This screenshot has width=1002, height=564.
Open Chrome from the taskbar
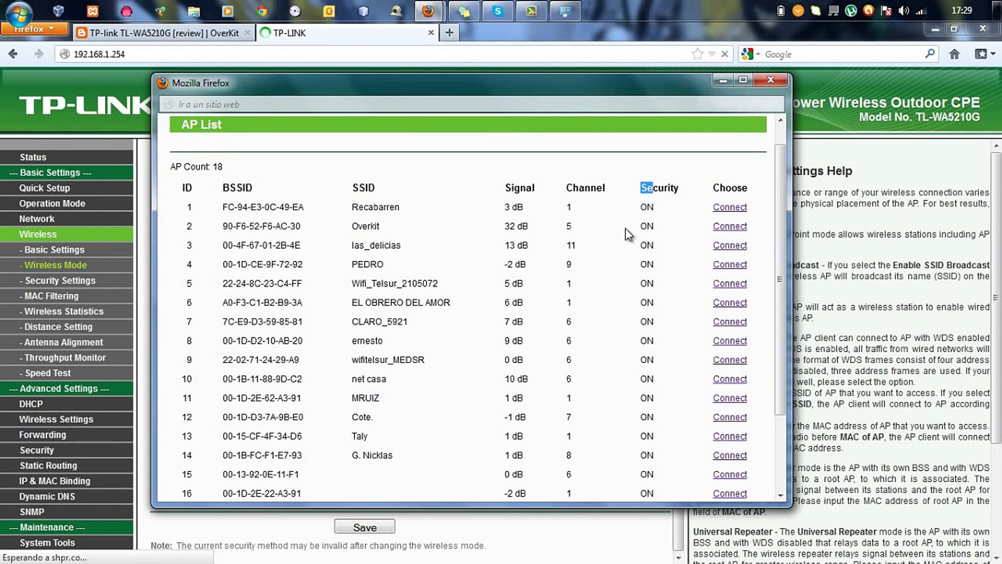(x=261, y=11)
